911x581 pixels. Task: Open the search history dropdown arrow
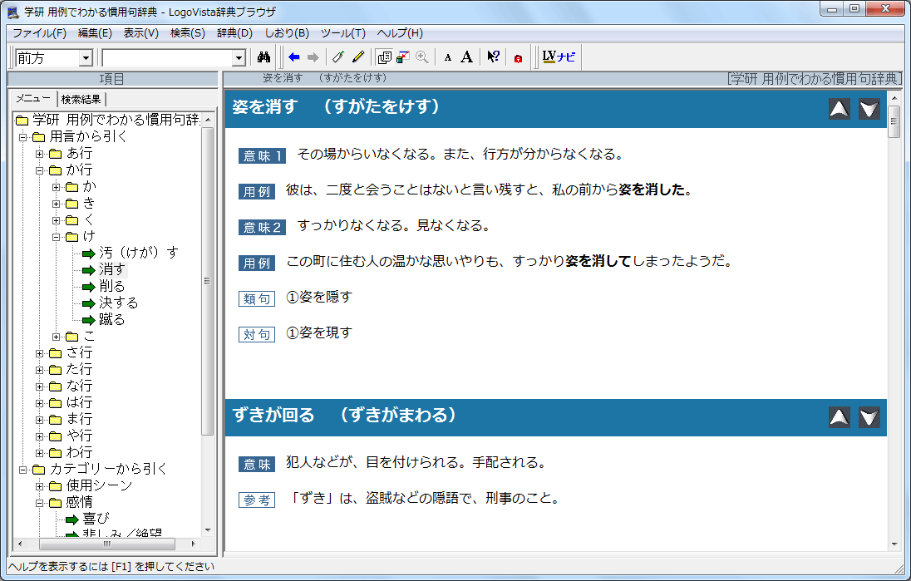tap(239, 58)
